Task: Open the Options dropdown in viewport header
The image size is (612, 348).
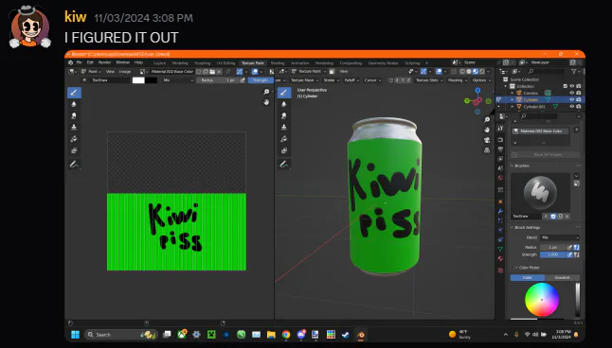Action: 481,80
